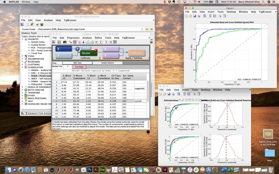The image size is (279, 174).
Task: Click the camera snapshot icon in Analysis toolbar
Action: point(65,42)
